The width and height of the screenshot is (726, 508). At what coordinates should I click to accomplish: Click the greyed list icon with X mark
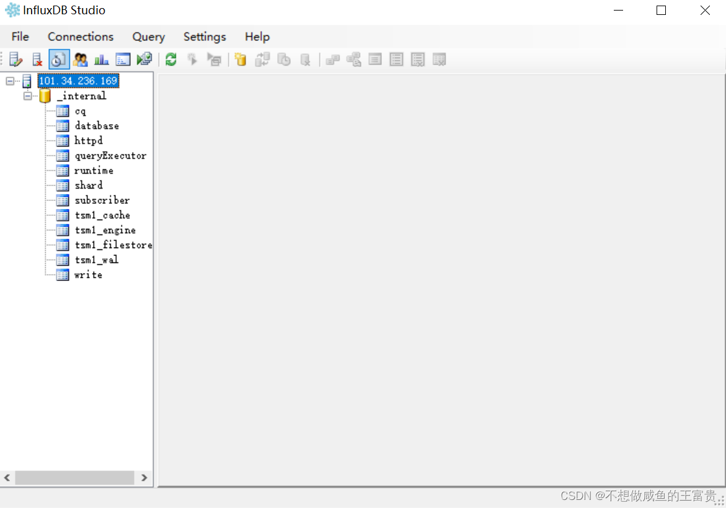coord(418,60)
